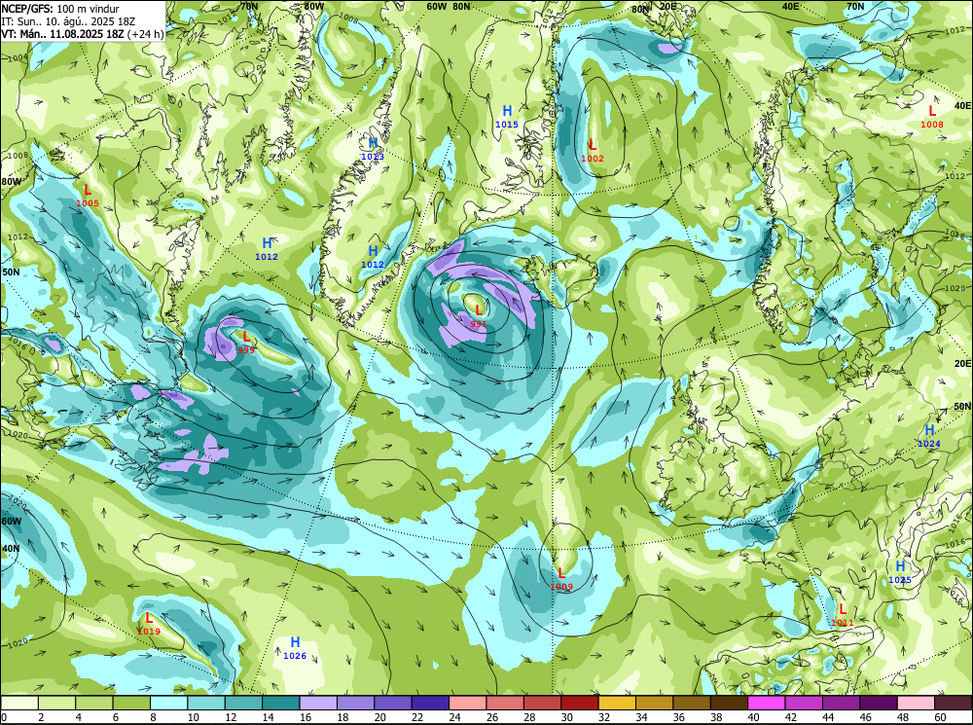Click legend scale number 16
This screenshot has height=725, width=973.
click(306, 717)
